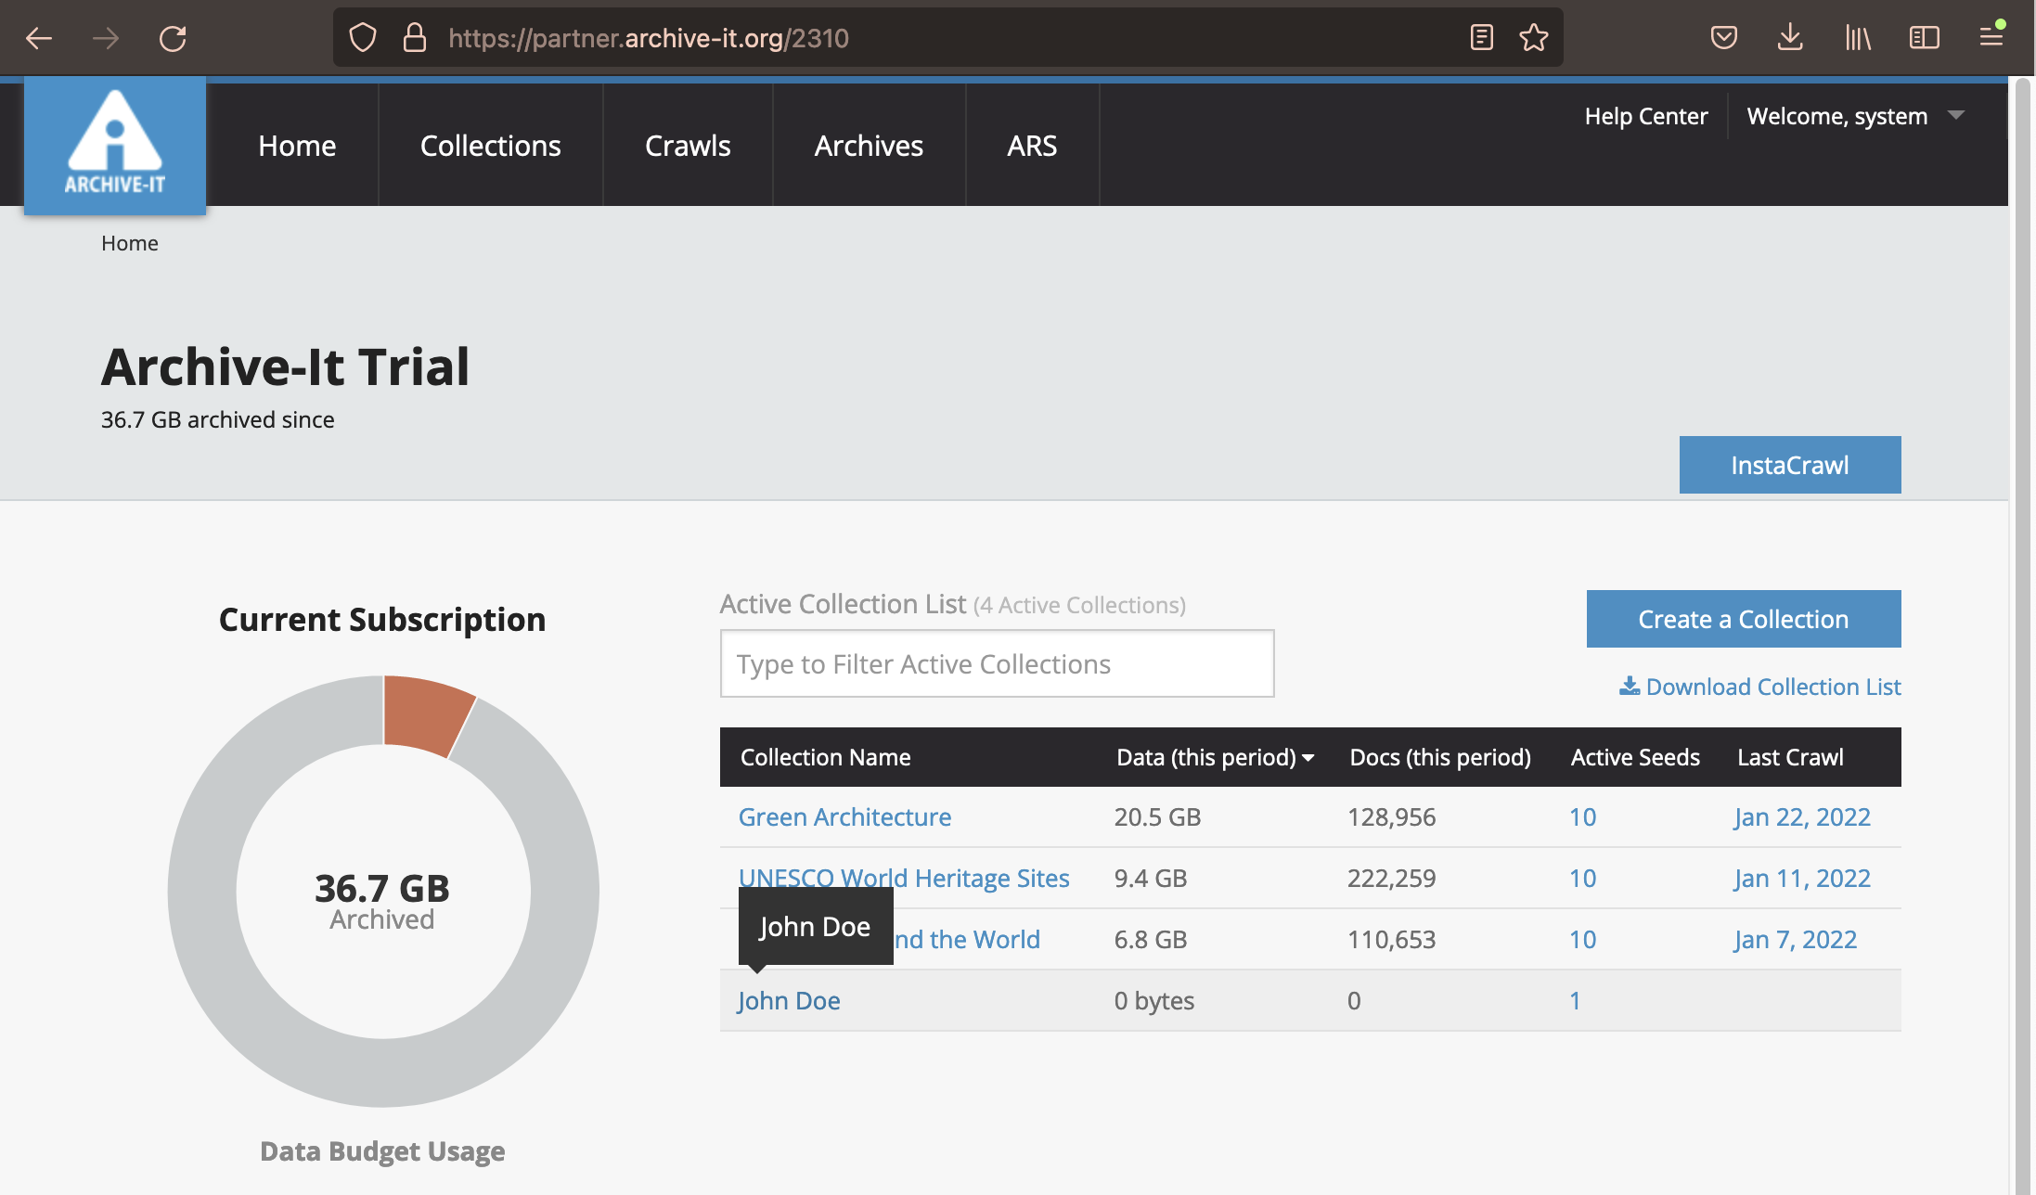
Task: Click the Archive-It logo
Action: 115,145
